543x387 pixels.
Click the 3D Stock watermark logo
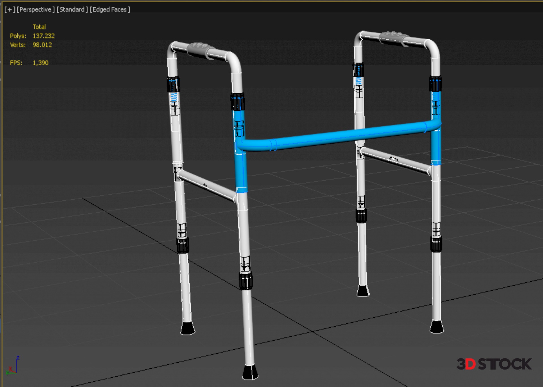click(x=494, y=364)
